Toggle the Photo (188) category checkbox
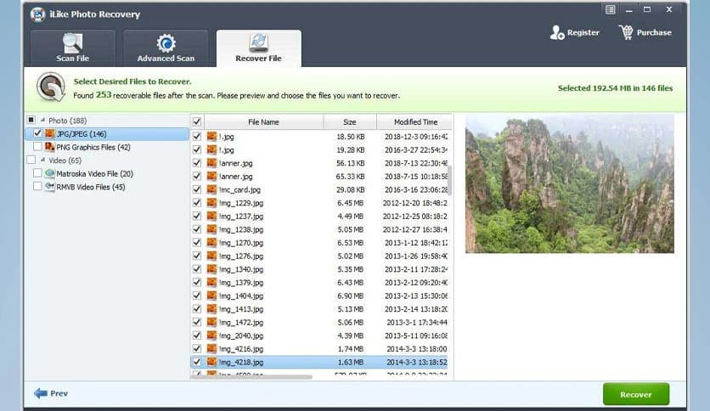710x411 pixels. (x=31, y=120)
